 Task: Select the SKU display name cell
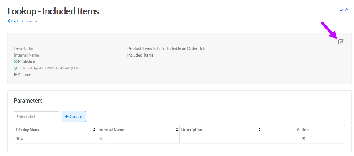pos(20,138)
